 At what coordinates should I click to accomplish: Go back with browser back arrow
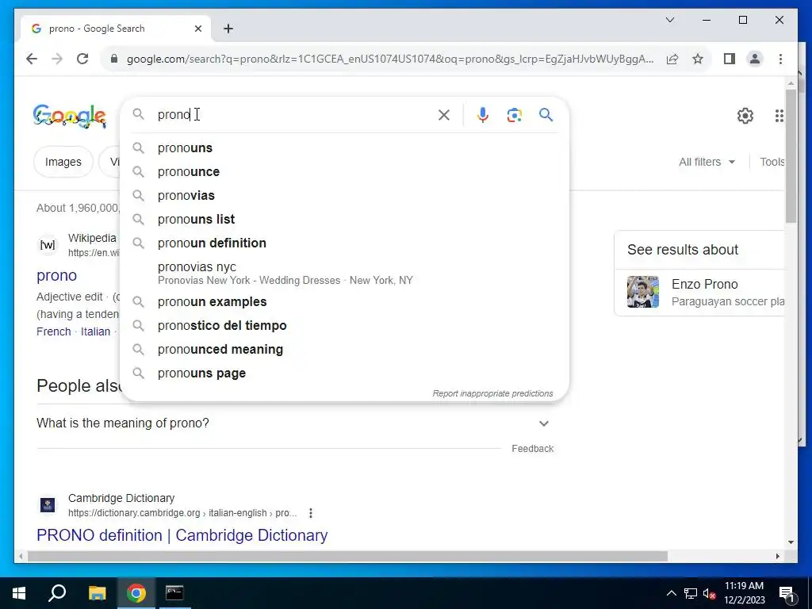click(x=32, y=59)
